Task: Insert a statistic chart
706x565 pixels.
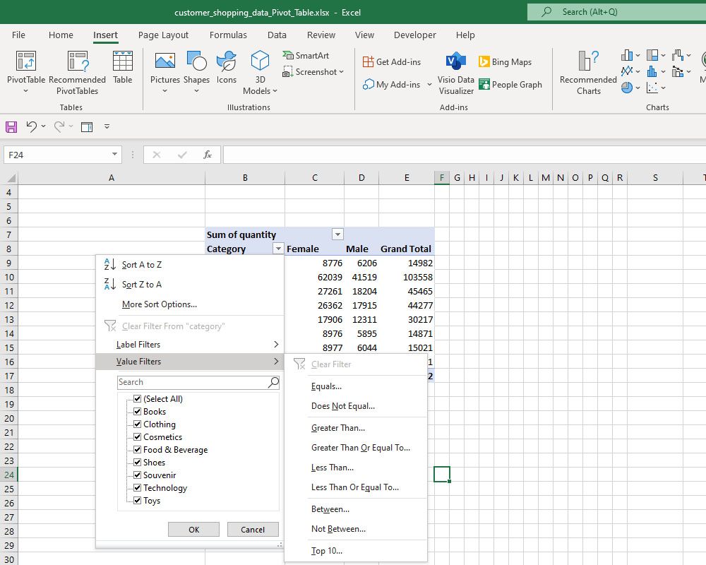Action: pos(652,71)
